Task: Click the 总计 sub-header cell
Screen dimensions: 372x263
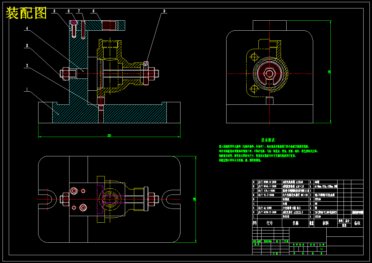Action: pyautogui.click(x=348, y=221)
